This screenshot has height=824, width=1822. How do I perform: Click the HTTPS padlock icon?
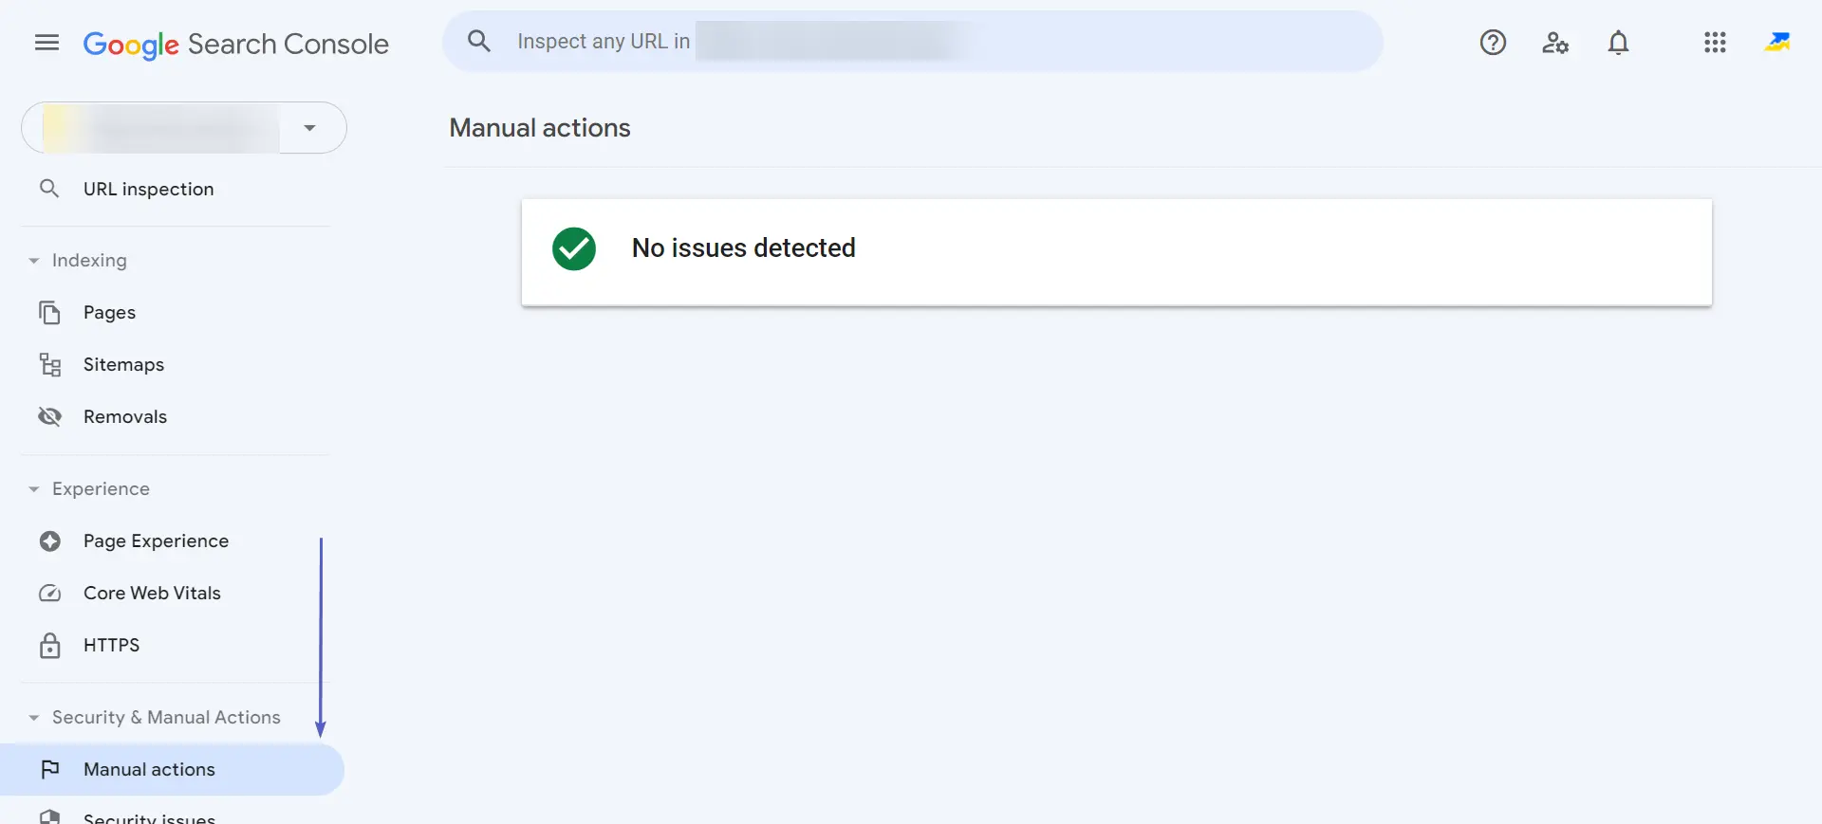[x=49, y=645]
